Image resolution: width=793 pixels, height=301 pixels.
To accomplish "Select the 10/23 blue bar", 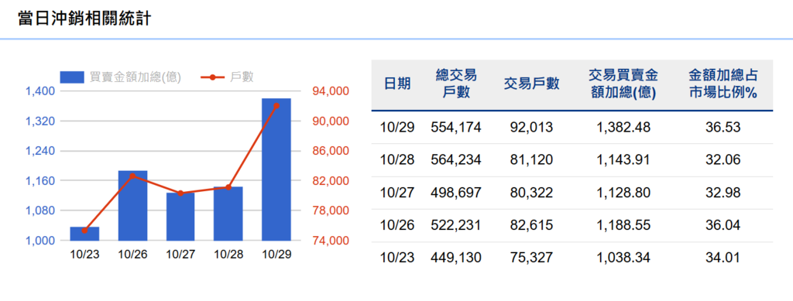I will [x=84, y=234].
